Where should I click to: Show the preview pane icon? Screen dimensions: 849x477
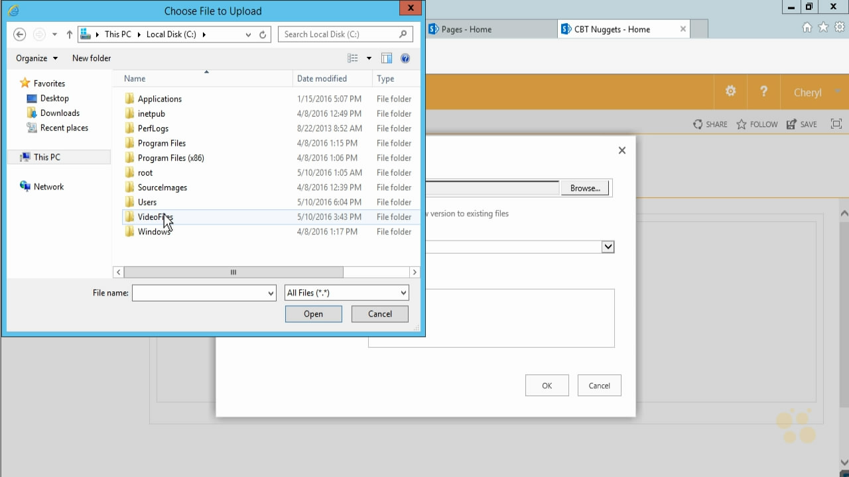point(387,58)
